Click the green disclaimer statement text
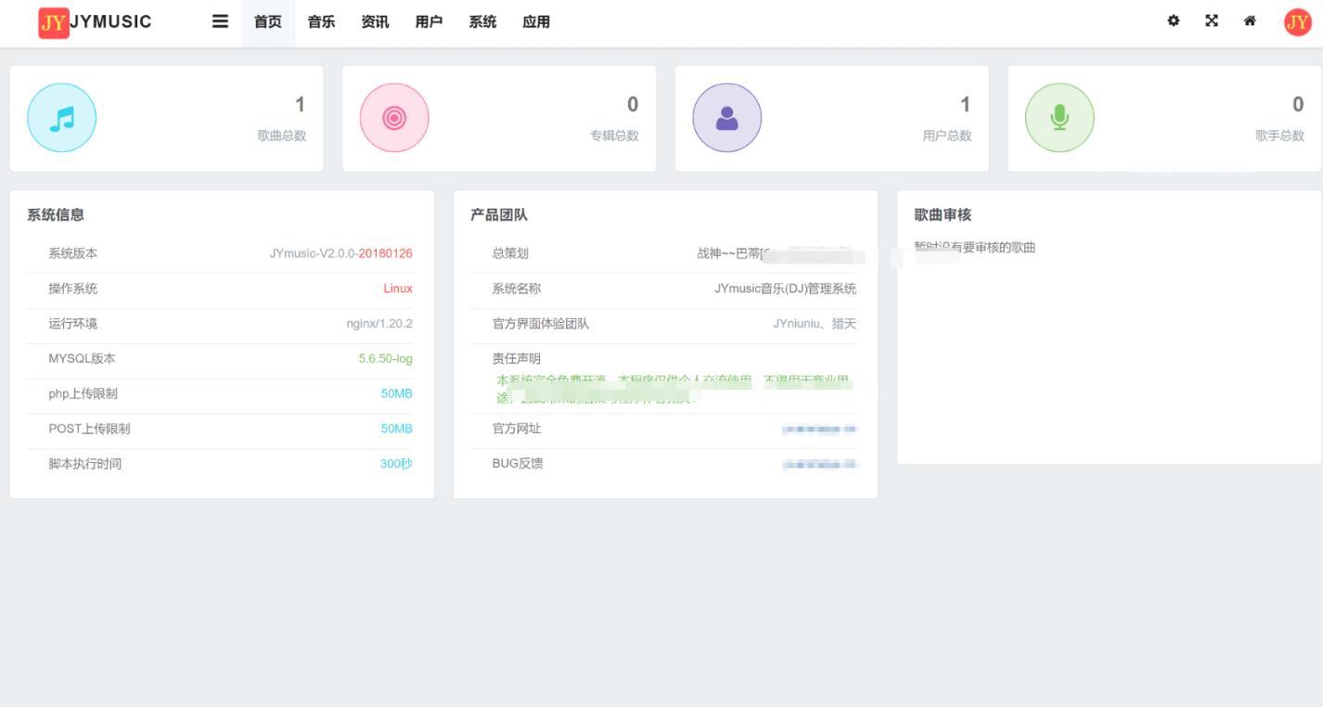The image size is (1323, 707). [674, 390]
